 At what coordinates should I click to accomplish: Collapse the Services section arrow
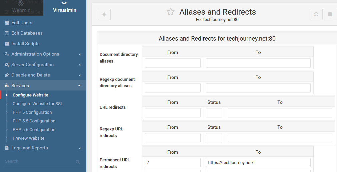point(79,86)
